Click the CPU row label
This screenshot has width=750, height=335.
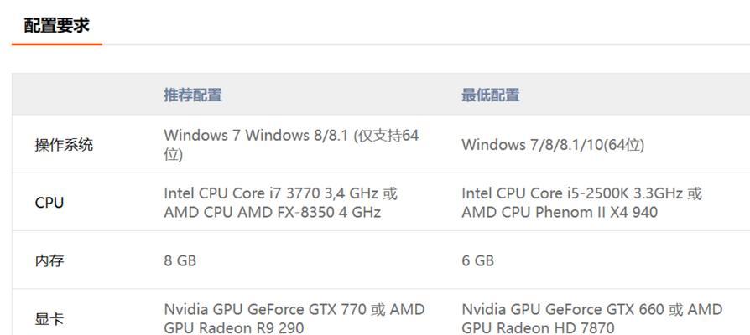[x=49, y=203]
